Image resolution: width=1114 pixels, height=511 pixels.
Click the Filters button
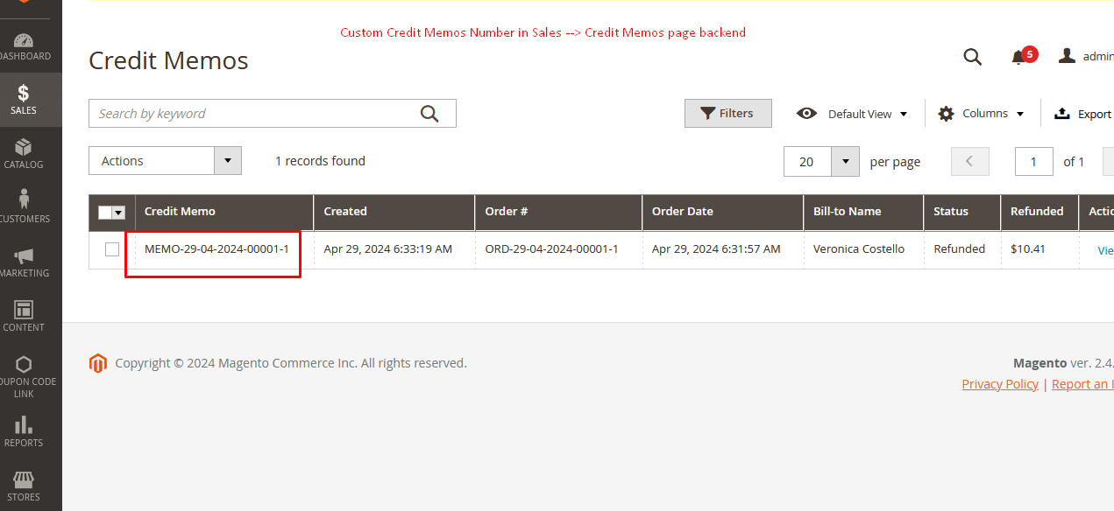(727, 114)
